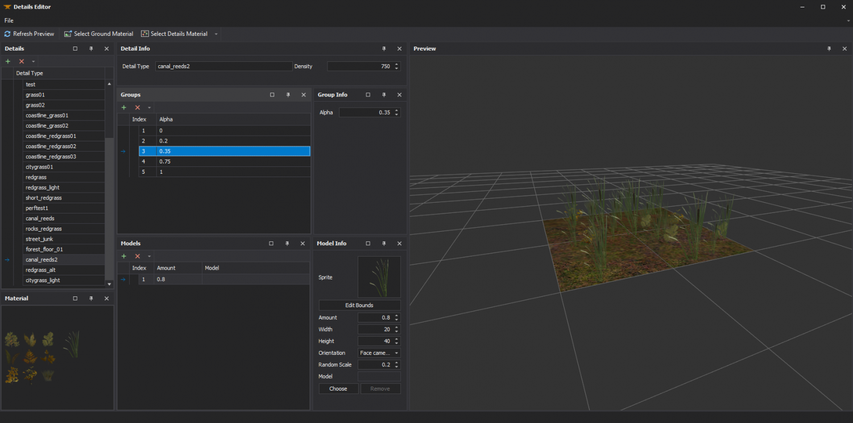The height and width of the screenshot is (423, 853).
Task: Open the dropdown next to Select Details Material
Action: [x=216, y=33]
